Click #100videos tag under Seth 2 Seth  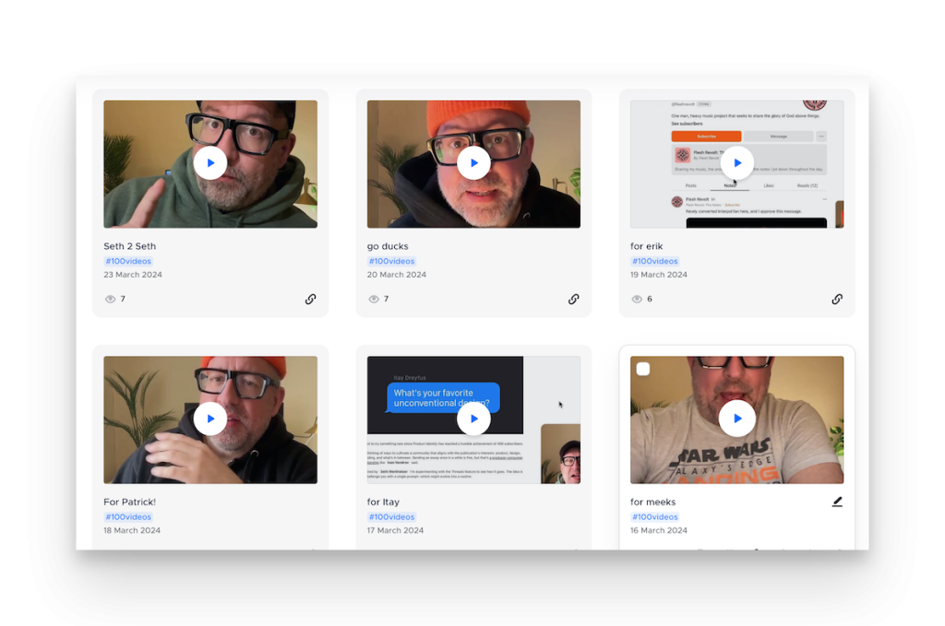click(x=128, y=261)
